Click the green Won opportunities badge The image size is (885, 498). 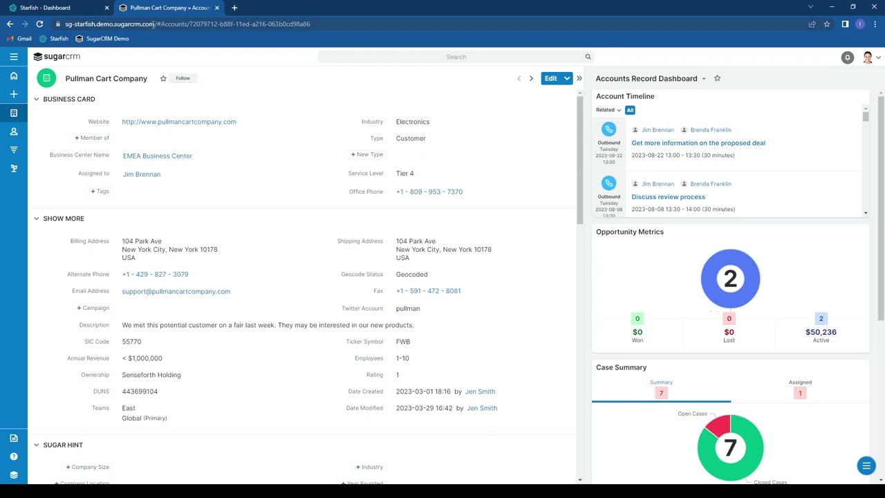coord(637,318)
